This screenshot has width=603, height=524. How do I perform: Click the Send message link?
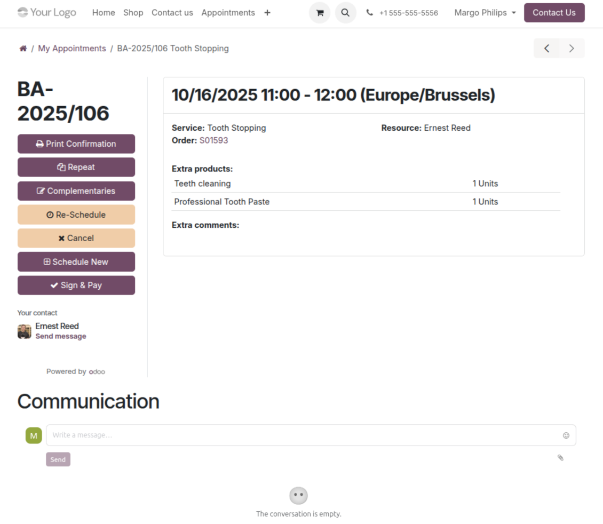60,337
